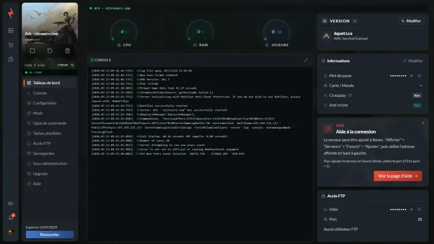Click the Voir la page d'aide button

click(x=398, y=176)
